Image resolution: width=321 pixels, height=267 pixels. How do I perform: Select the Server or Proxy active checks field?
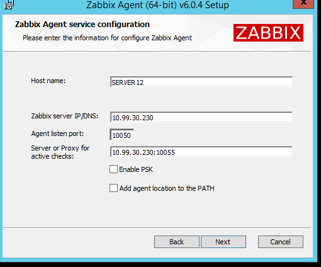201,152
